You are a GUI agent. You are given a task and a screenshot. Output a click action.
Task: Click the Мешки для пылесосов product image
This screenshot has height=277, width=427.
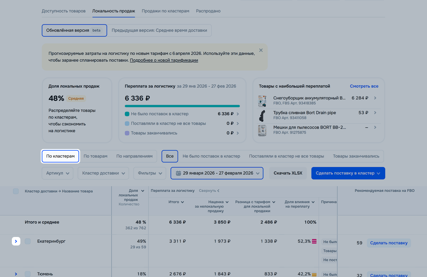pos(262,130)
